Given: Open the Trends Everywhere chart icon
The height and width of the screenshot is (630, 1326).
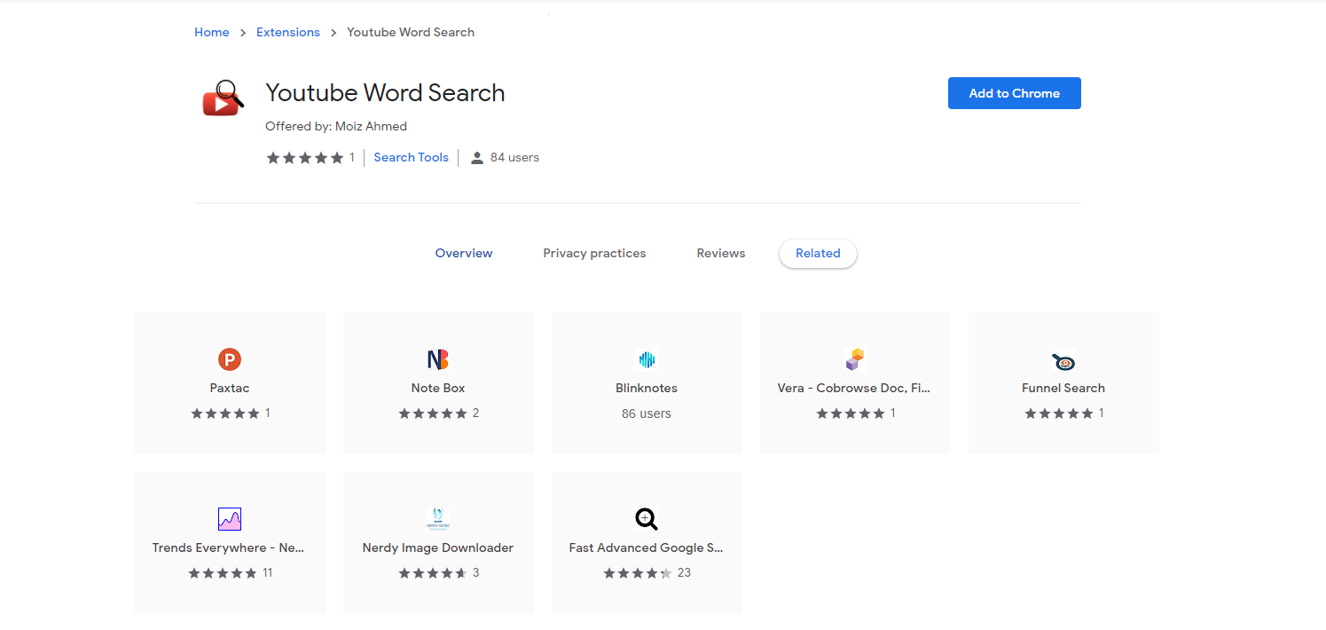Looking at the screenshot, I should pyautogui.click(x=230, y=519).
